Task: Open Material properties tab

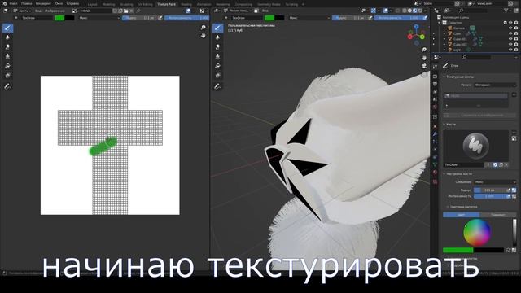Action: [435, 173]
